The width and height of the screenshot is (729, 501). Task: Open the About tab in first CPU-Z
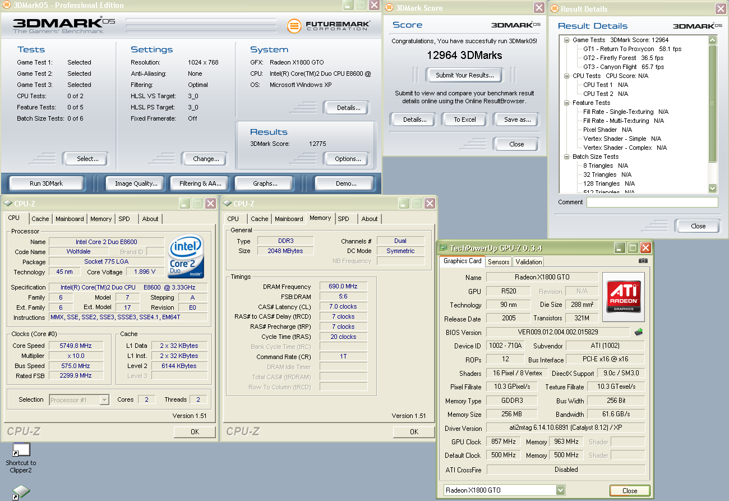coord(150,219)
